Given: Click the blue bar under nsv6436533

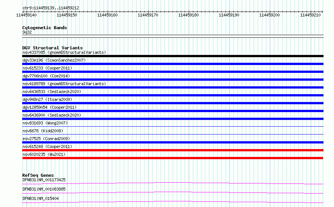Looking at the screenshot, I should (173, 95).
